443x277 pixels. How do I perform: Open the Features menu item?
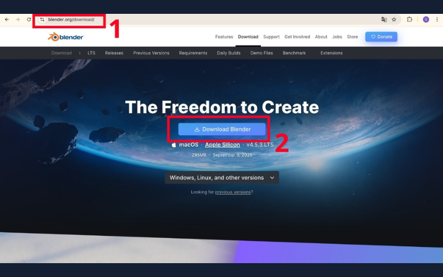224,37
